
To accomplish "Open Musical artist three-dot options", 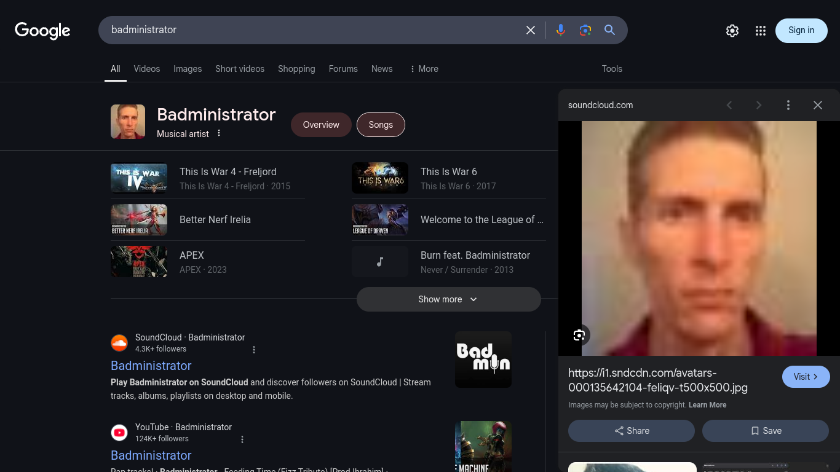I will pos(219,133).
